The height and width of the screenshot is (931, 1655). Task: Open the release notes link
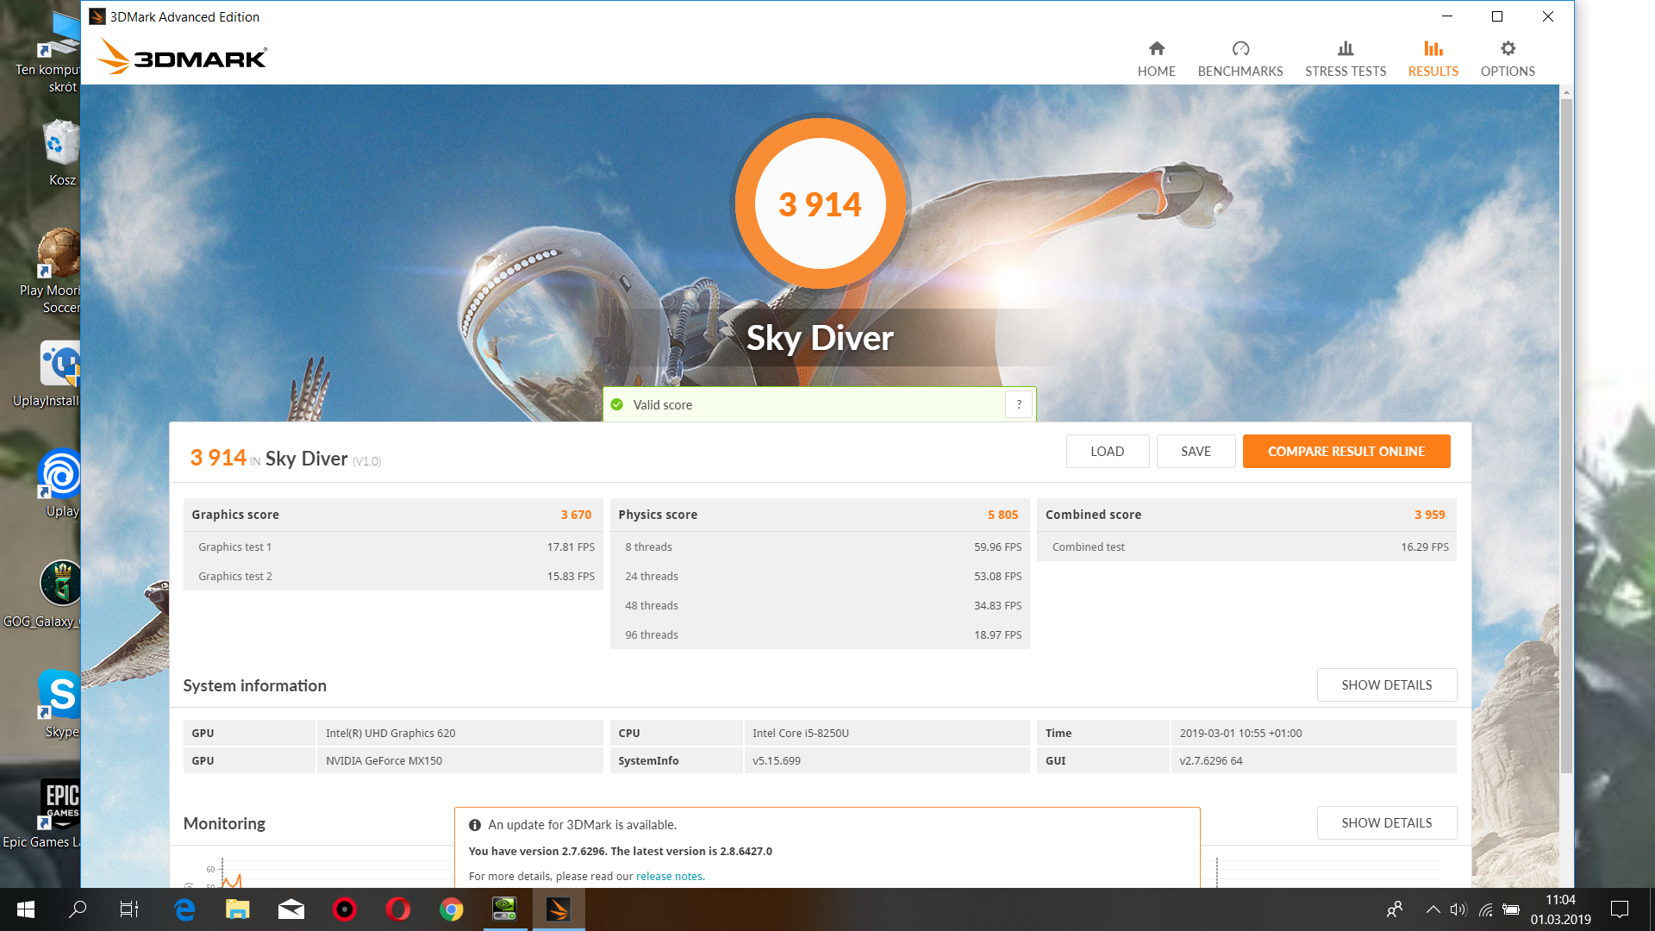pyautogui.click(x=670, y=876)
